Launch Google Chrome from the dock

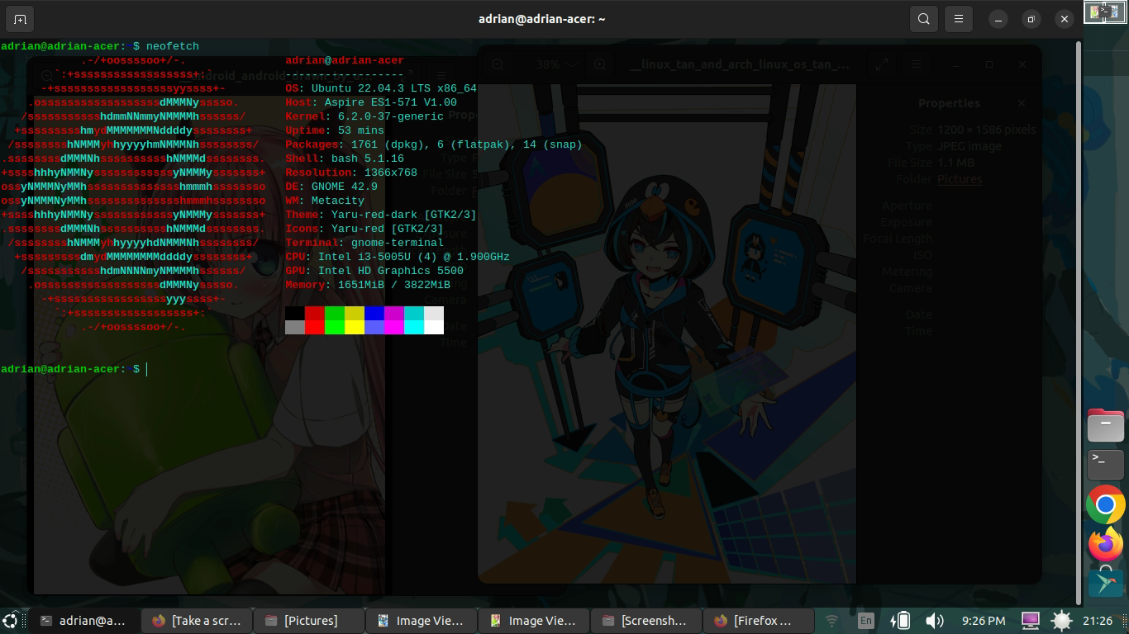1105,504
